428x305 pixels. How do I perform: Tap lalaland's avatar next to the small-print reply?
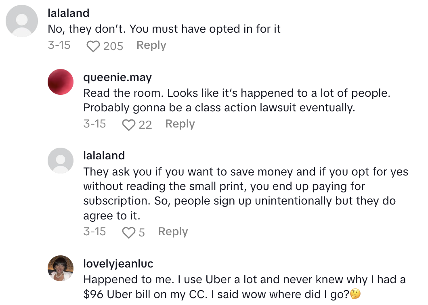pyautogui.click(x=61, y=160)
